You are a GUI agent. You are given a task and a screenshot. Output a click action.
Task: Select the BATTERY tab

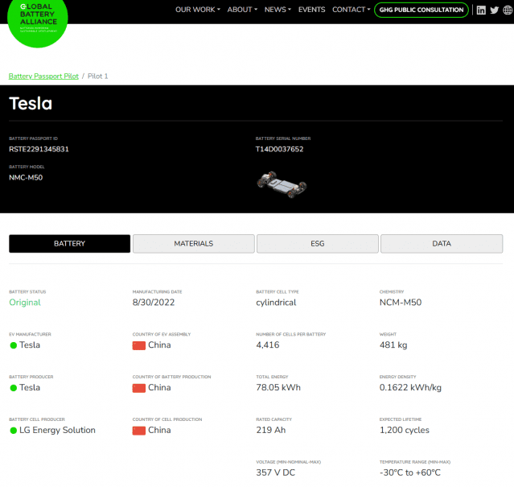(x=69, y=244)
